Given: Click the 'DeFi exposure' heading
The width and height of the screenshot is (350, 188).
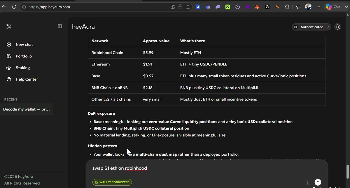Looking at the screenshot, I should point(101,113).
